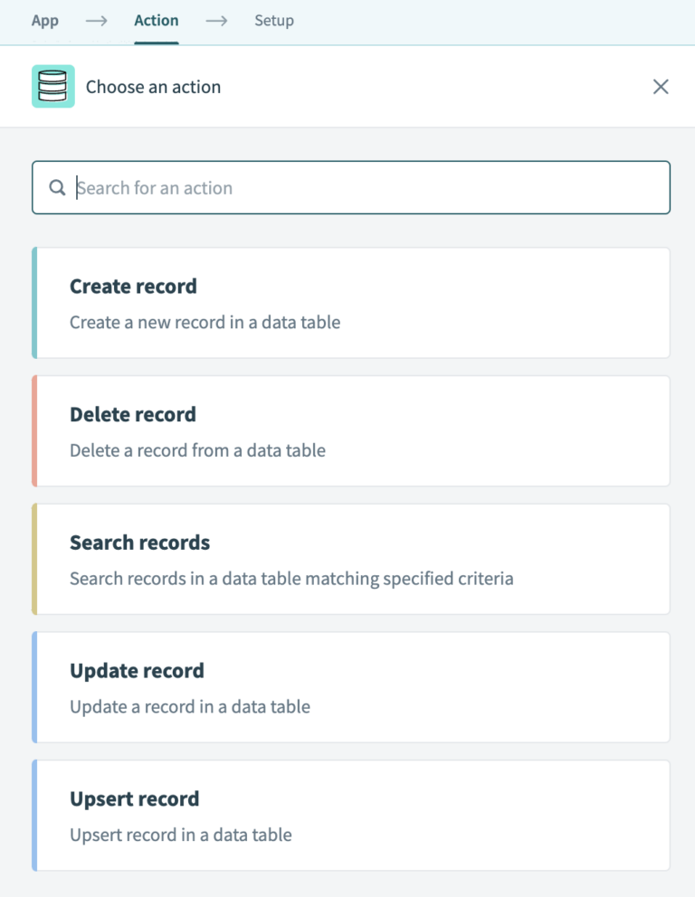Click the teal stripe on Create record
The height and width of the screenshot is (897, 695).
pos(34,302)
